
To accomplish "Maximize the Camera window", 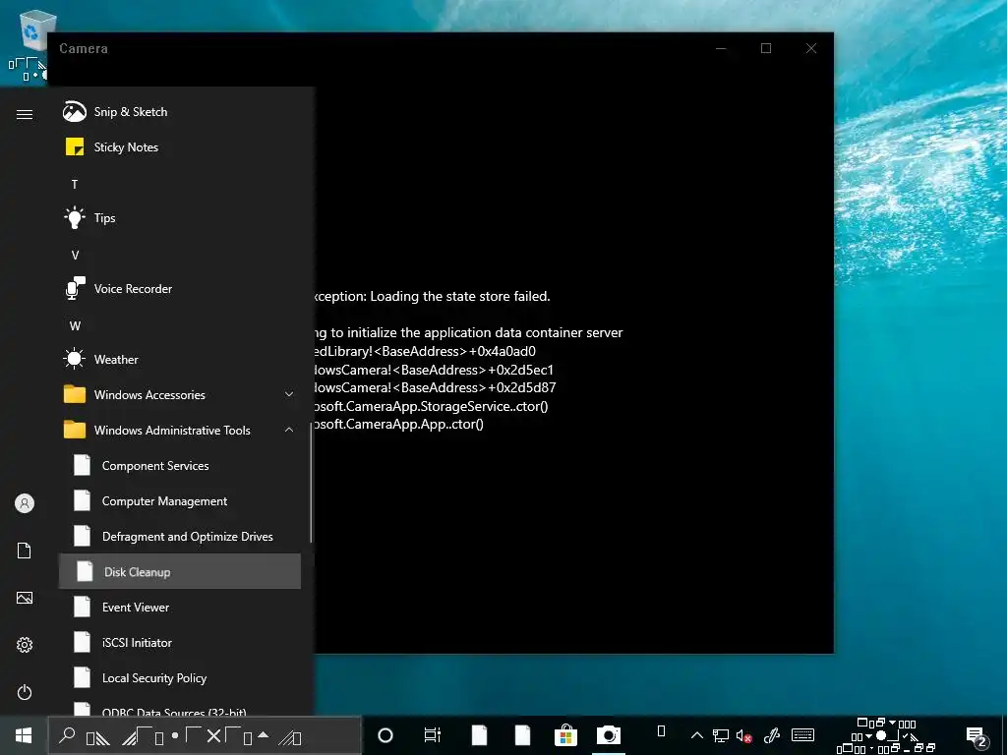I will (x=765, y=48).
